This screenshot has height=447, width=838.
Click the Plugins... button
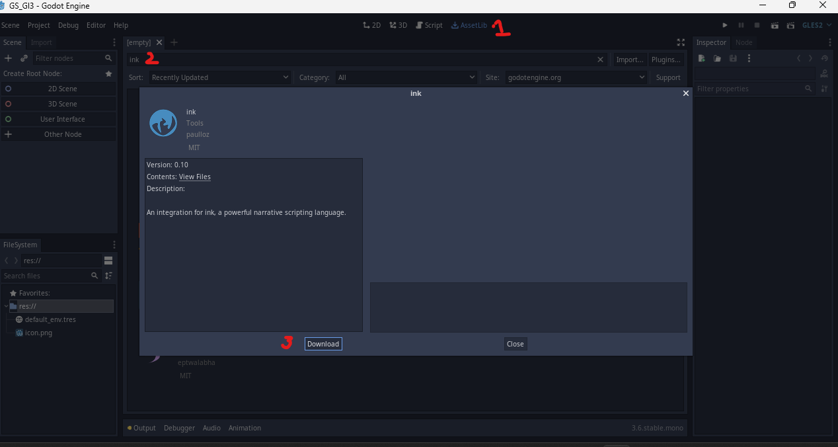click(666, 60)
